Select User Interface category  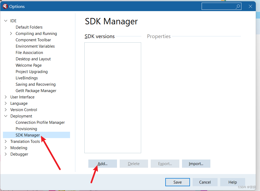click(22, 97)
